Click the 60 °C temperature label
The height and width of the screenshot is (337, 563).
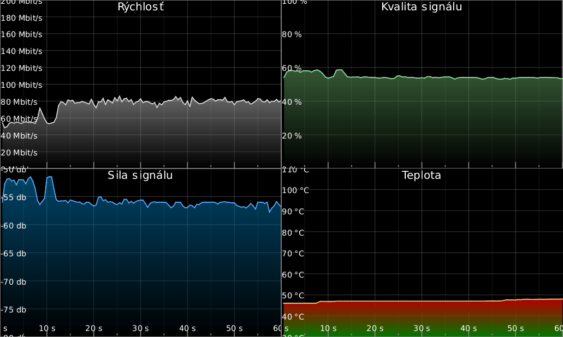[x=293, y=275]
